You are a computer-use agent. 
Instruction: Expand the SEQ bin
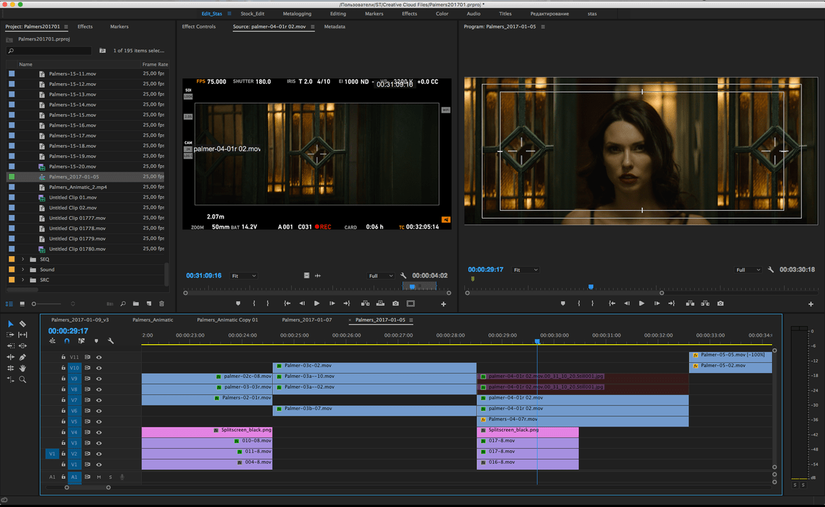(x=23, y=259)
